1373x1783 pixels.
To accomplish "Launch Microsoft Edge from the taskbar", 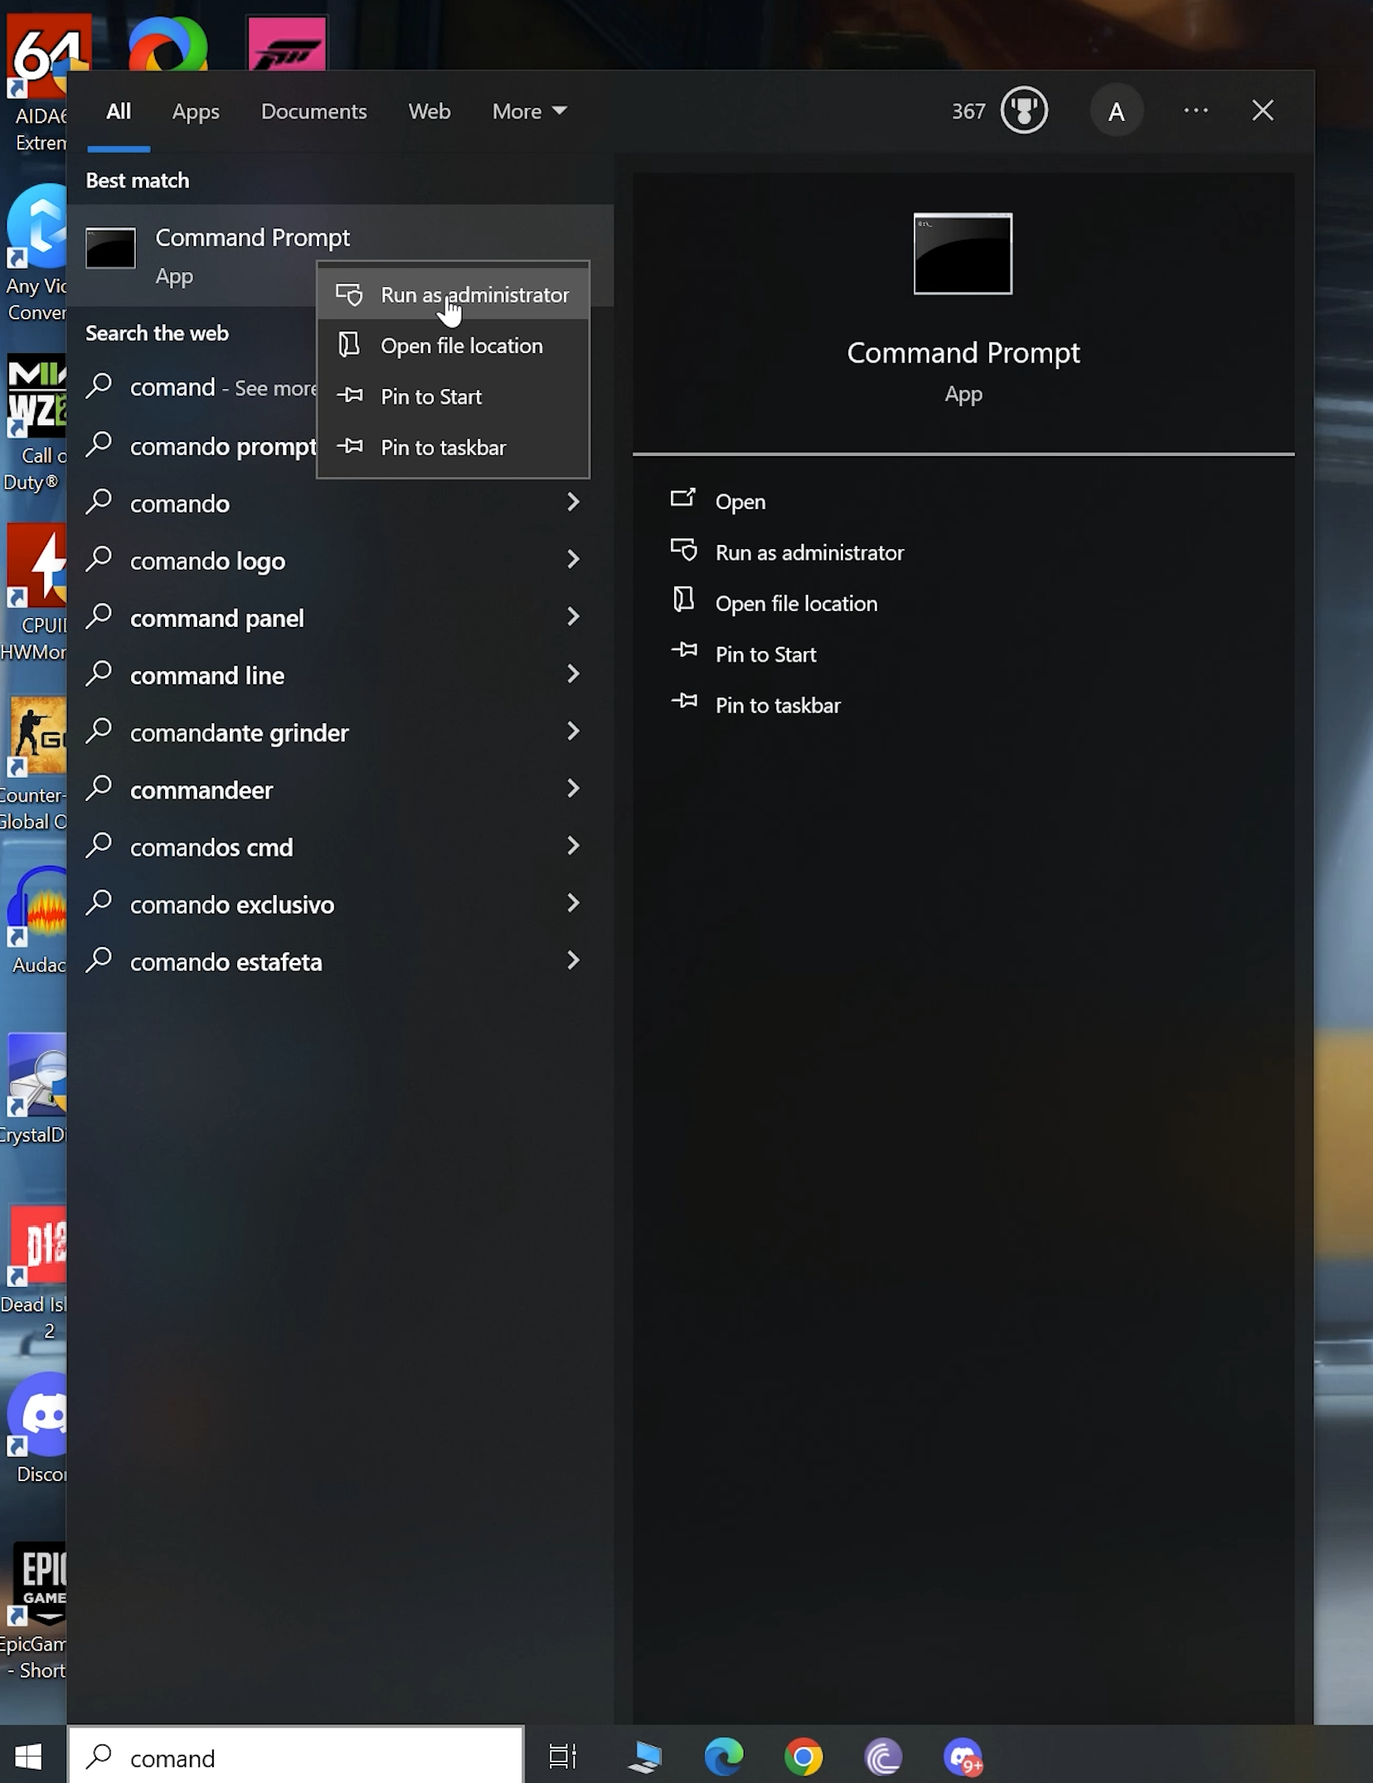I will tap(724, 1756).
